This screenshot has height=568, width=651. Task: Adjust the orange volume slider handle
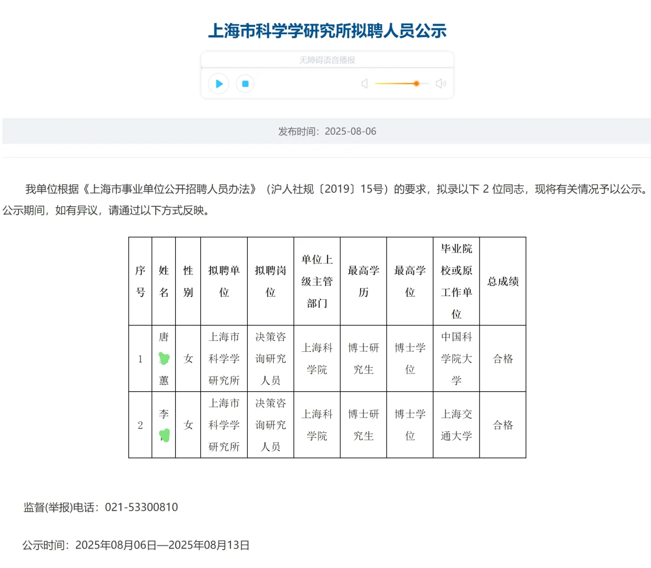[416, 84]
